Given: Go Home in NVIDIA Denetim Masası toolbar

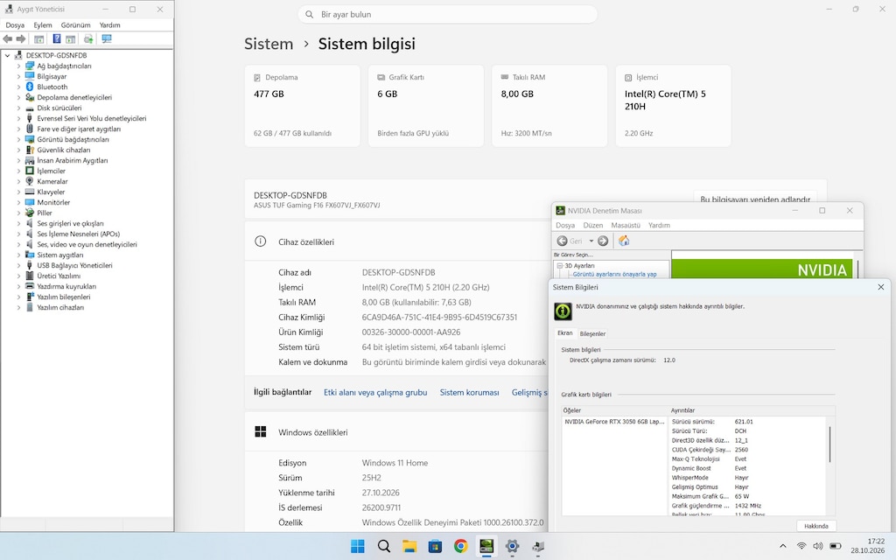Looking at the screenshot, I should pyautogui.click(x=624, y=241).
